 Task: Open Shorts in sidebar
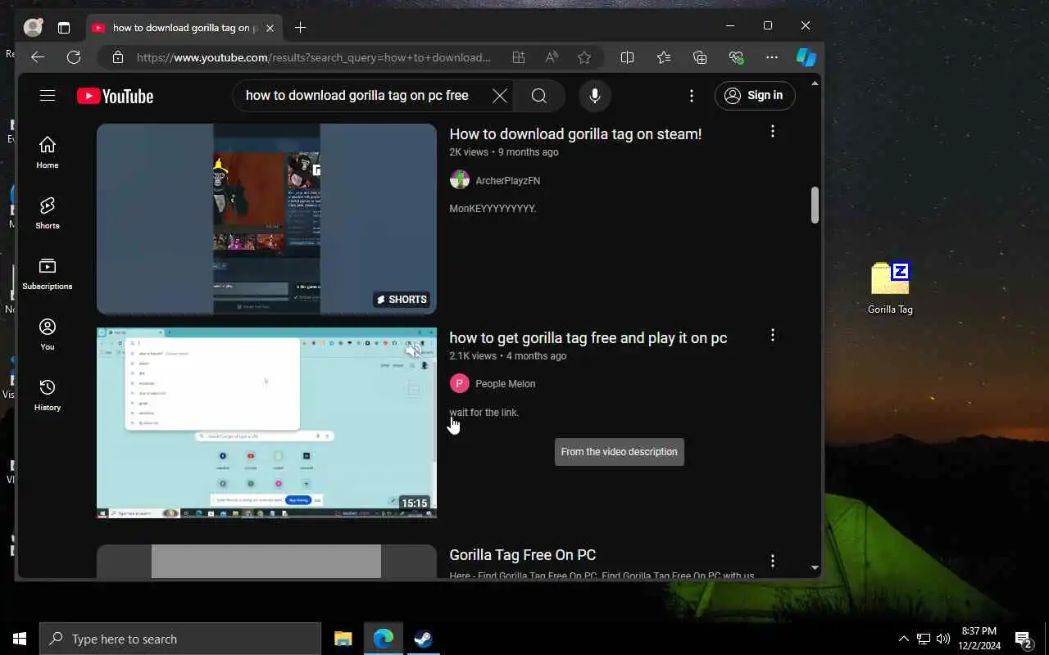coord(48,213)
